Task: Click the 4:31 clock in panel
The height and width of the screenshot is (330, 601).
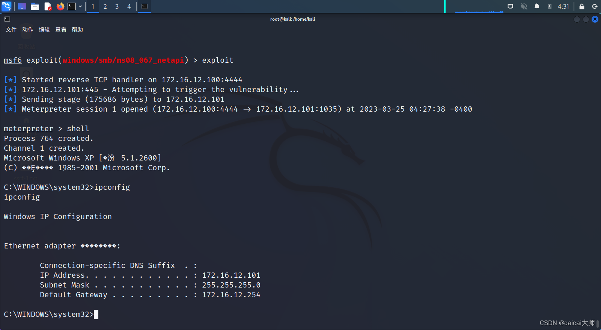Action: (563, 6)
